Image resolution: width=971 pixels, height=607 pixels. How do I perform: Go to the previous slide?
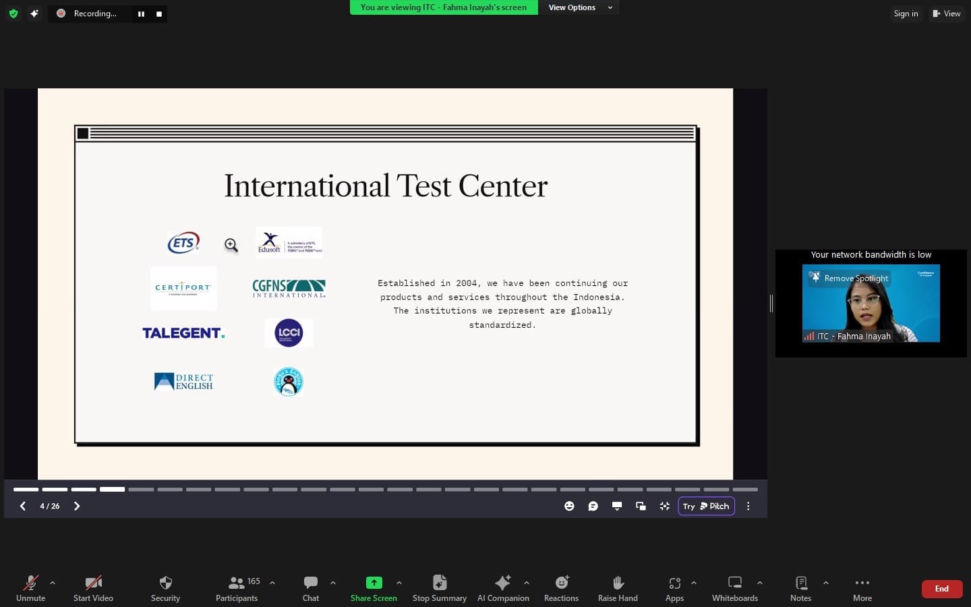click(23, 506)
